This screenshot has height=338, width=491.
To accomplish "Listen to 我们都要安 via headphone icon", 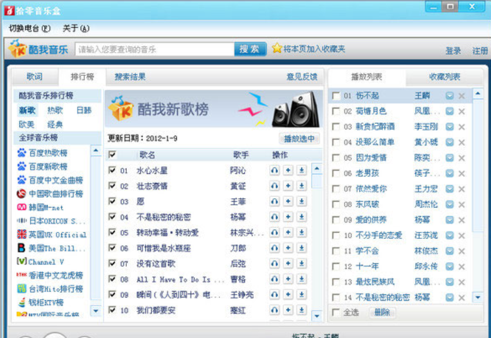I will click(x=274, y=310).
